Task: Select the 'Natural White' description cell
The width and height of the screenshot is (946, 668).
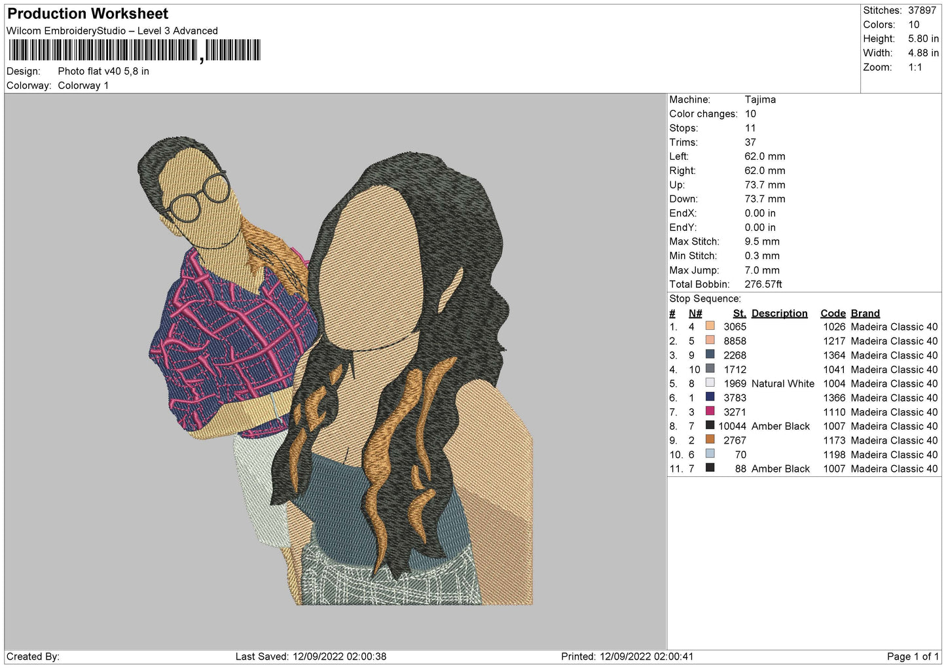Action: click(783, 383)
